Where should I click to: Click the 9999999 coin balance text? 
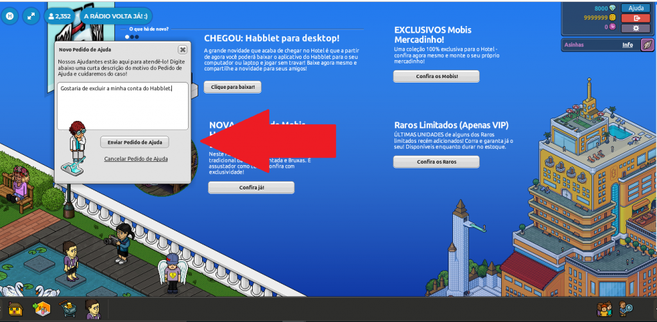click(595, 17)
